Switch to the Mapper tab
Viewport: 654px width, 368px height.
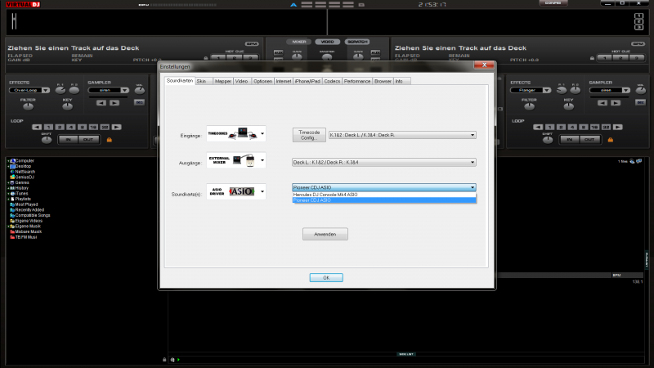coord(222,81)
